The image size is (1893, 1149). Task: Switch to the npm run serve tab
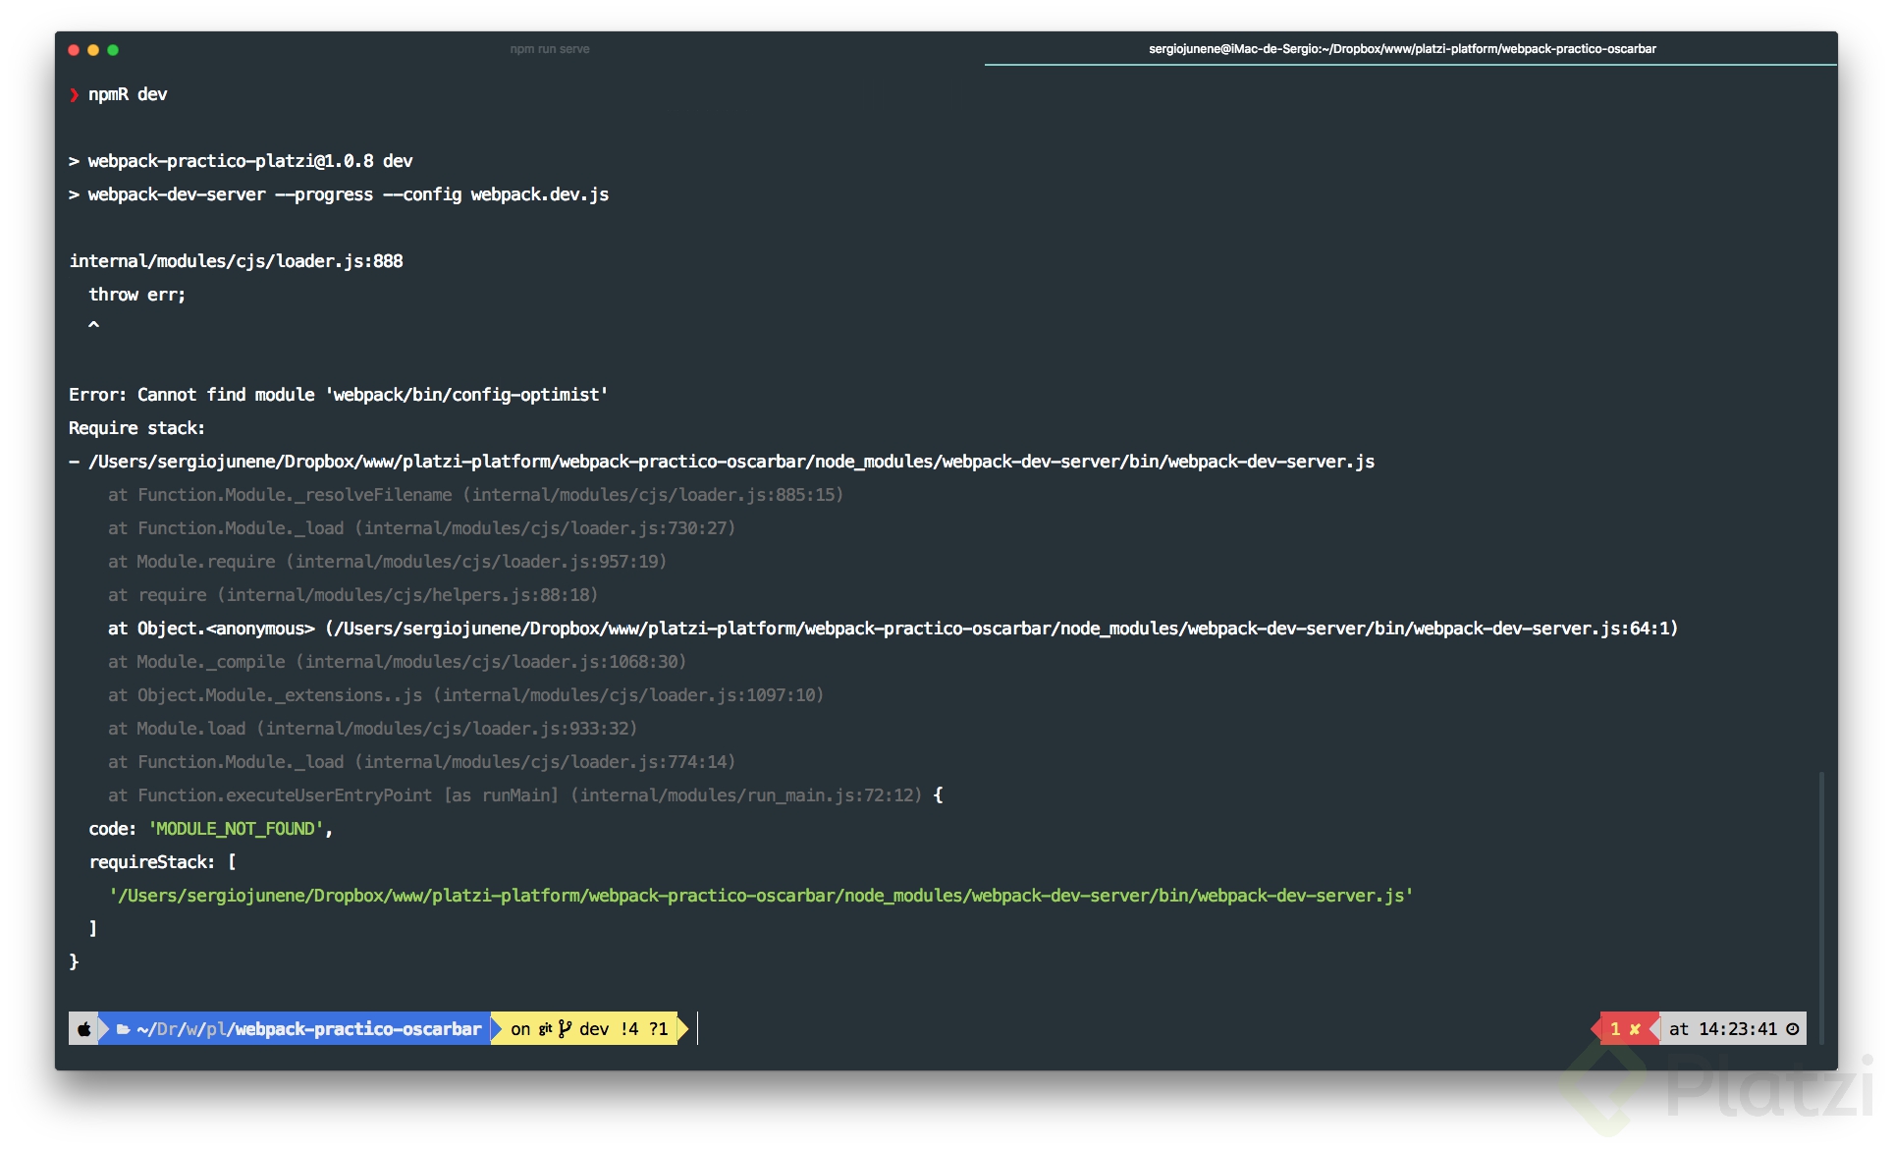(550, 49)
